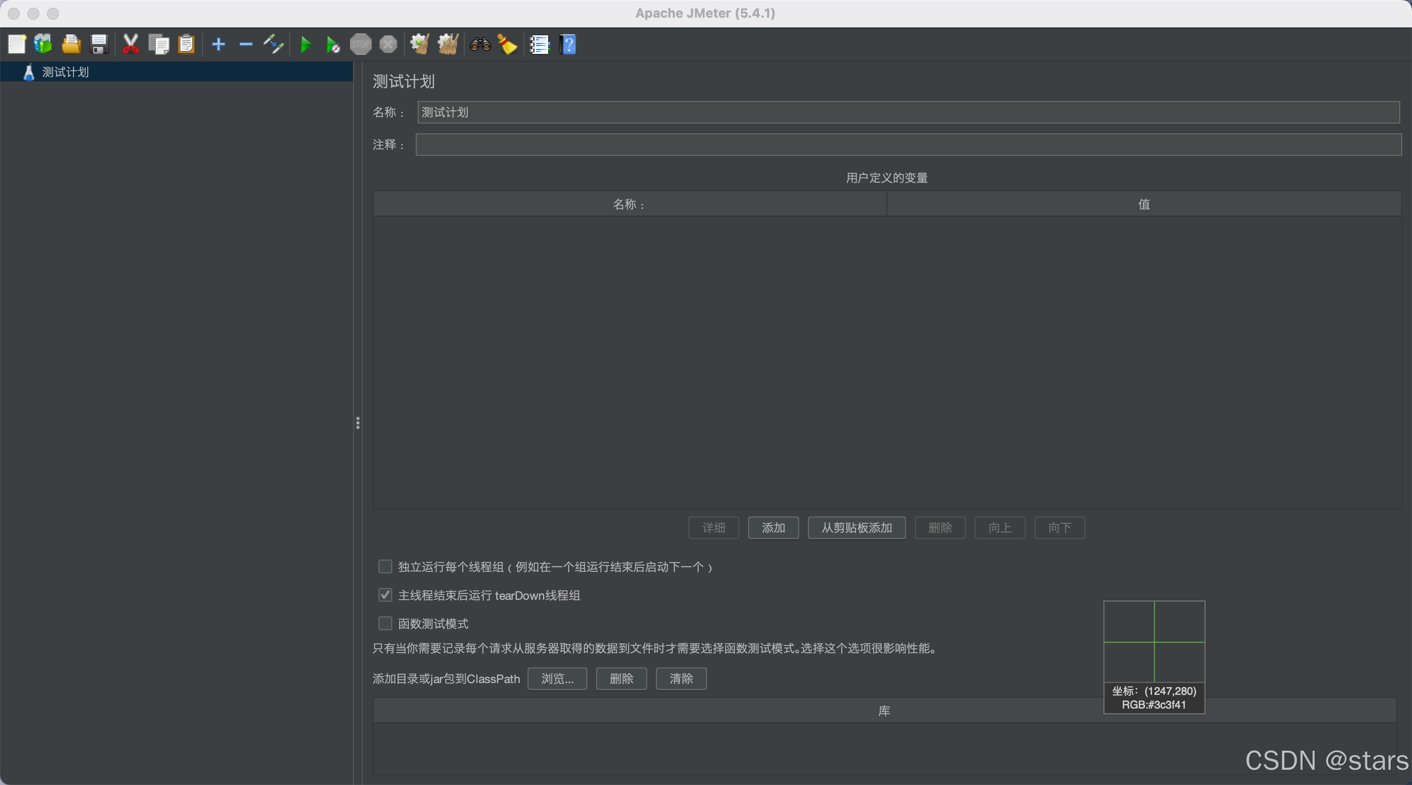The image size is (1412, 785).
Task: Click the 注释 comment input field
Action: 908,145
